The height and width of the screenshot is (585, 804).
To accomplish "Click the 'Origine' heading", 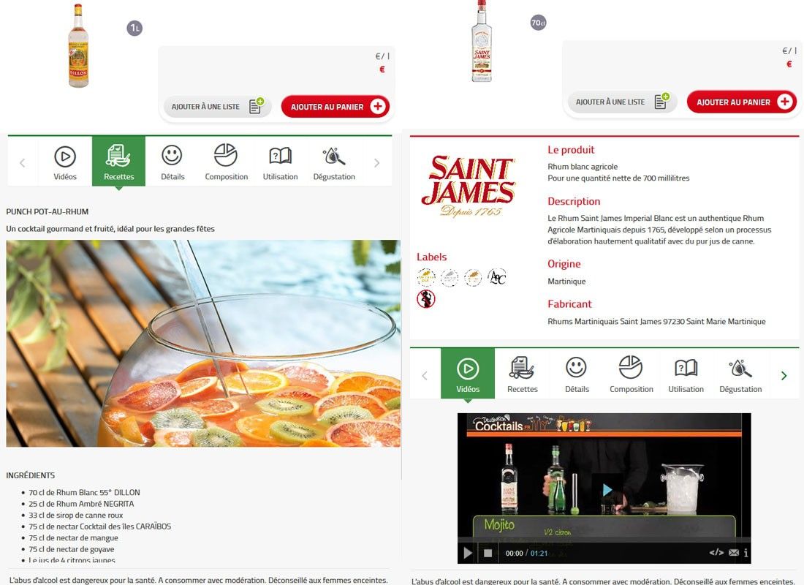I will pos(564,264).
